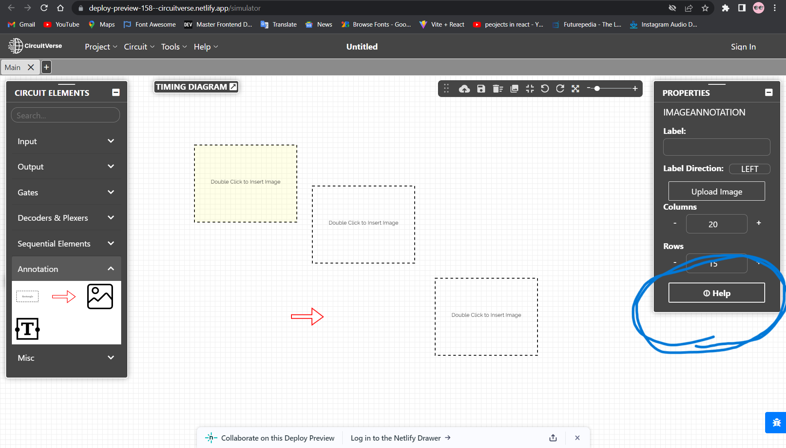Select the Text annotation element
Image resolution: width=786 pixels, height=448 pixels.
tap(27, 329)
